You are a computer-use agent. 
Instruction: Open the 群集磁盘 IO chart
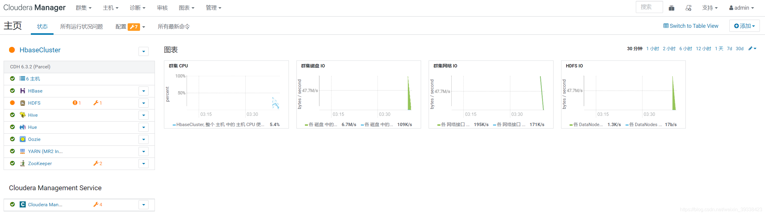[358, 94]
